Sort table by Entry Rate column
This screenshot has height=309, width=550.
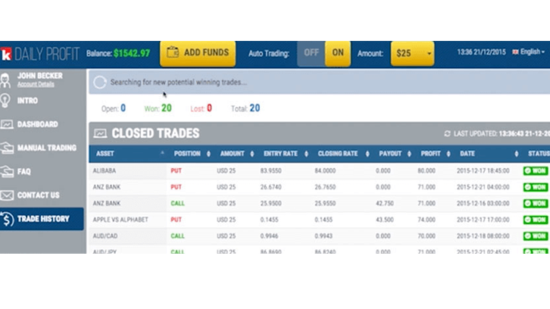(286, 154)
